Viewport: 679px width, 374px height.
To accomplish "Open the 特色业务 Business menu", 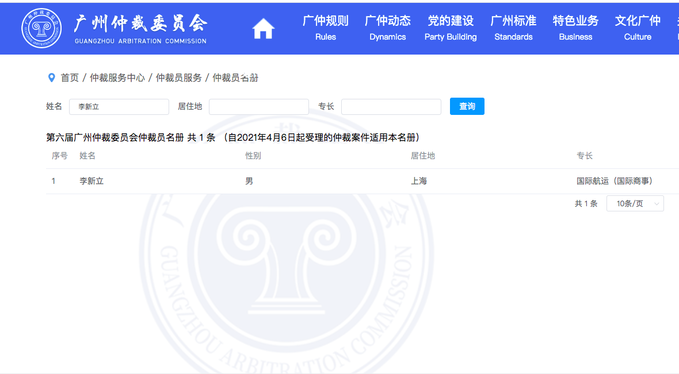I will coord(575,29).
